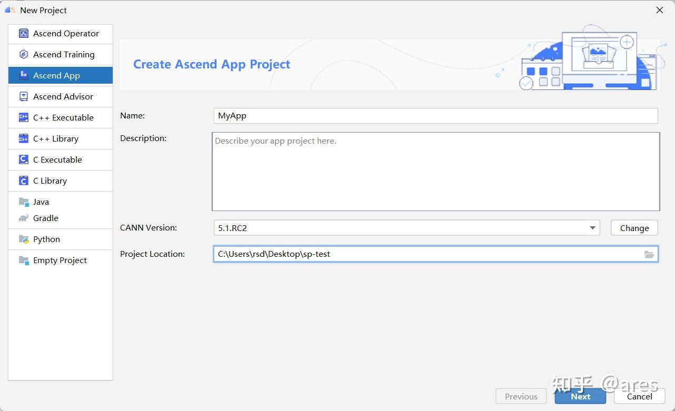Select the Empty Project entry
This screenshot has height=411, width=675.
click(x=59, y=260)
